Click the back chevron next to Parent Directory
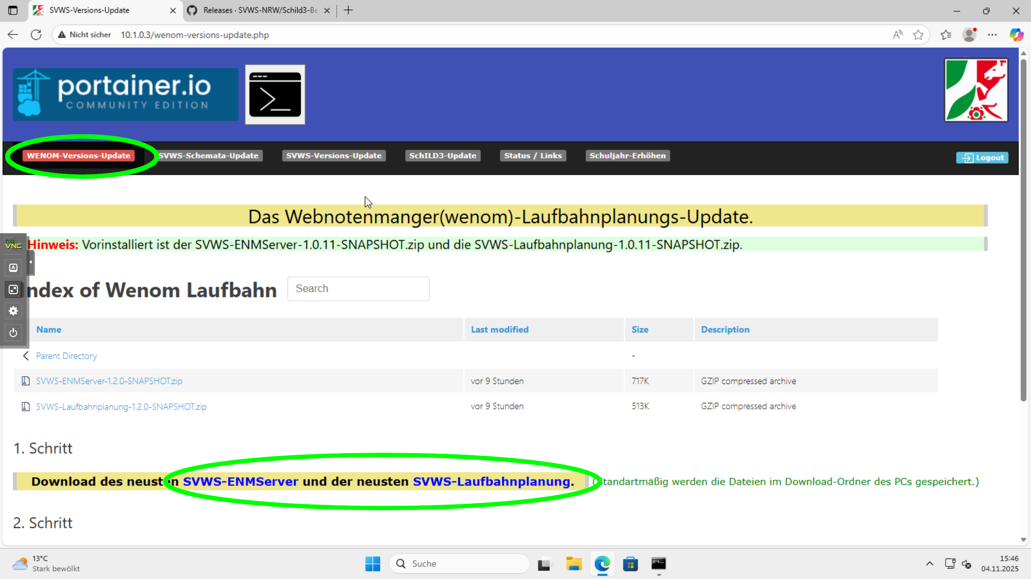 pyautogui.click(x=26, y=356)
